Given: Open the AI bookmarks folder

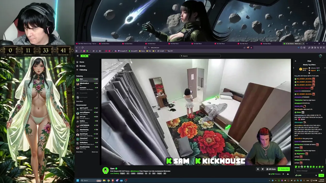Looking at the screenshot, I should tap(154, 51).
